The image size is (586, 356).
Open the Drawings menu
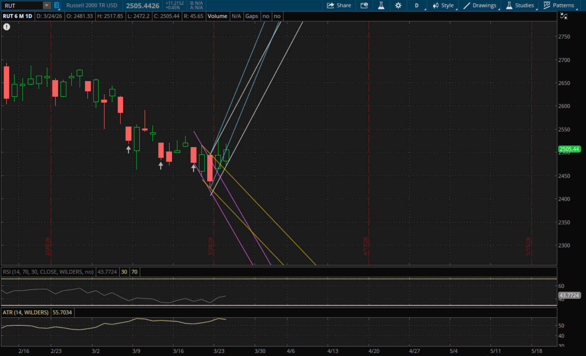pos(480,5)
